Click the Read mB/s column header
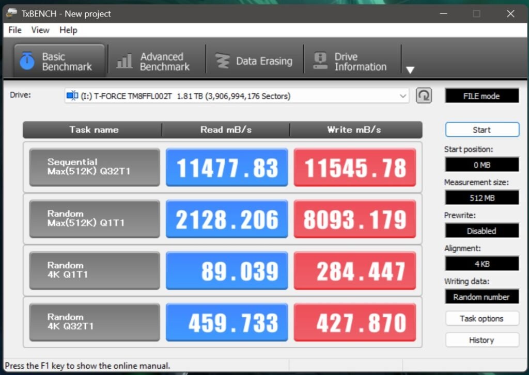This screenshot has height=375, width=529. click(x=226, y=129)
